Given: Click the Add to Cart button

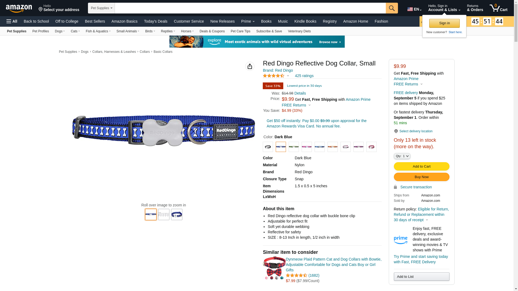Looking at the screenshot, I should point(421,166).
